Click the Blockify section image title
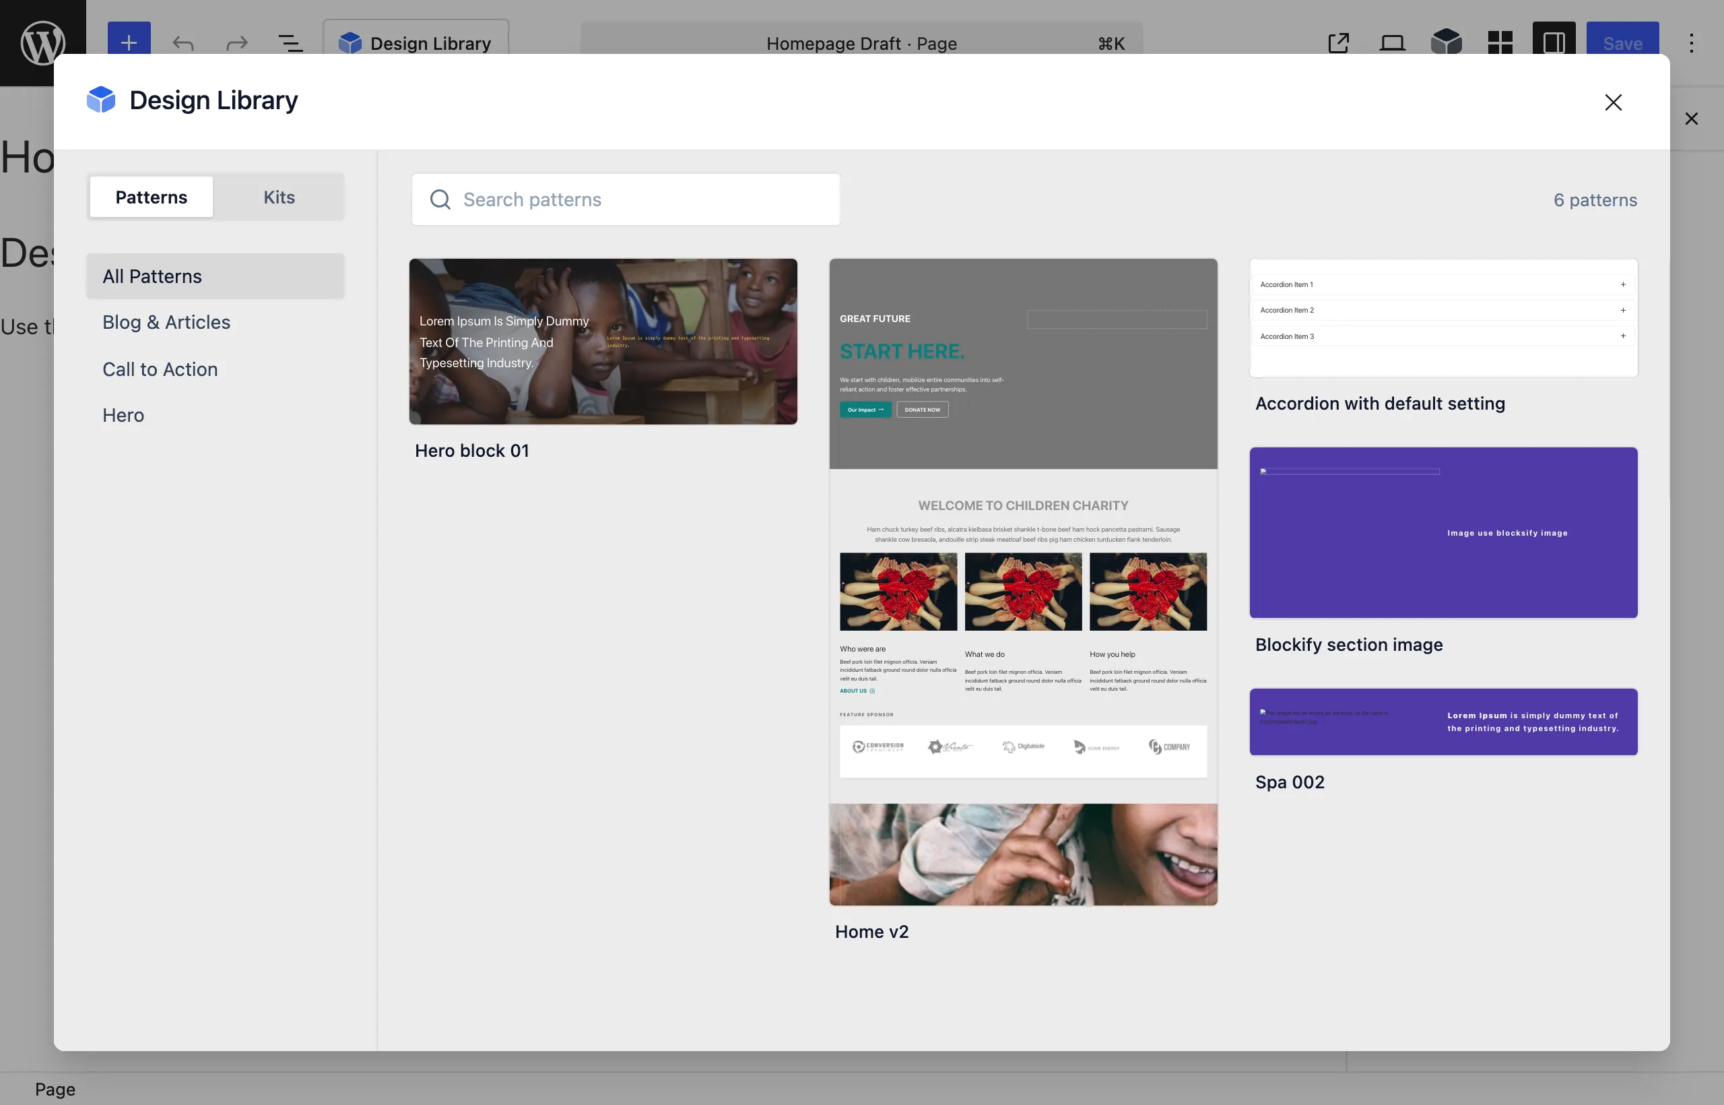 click(x=1349, y=644)
